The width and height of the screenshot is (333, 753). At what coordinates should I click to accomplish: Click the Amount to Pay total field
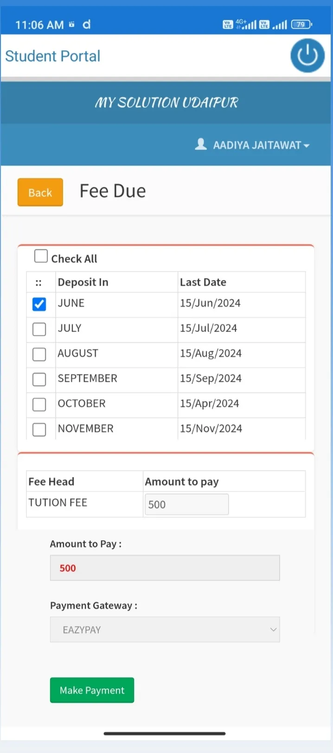pos(165,568)
